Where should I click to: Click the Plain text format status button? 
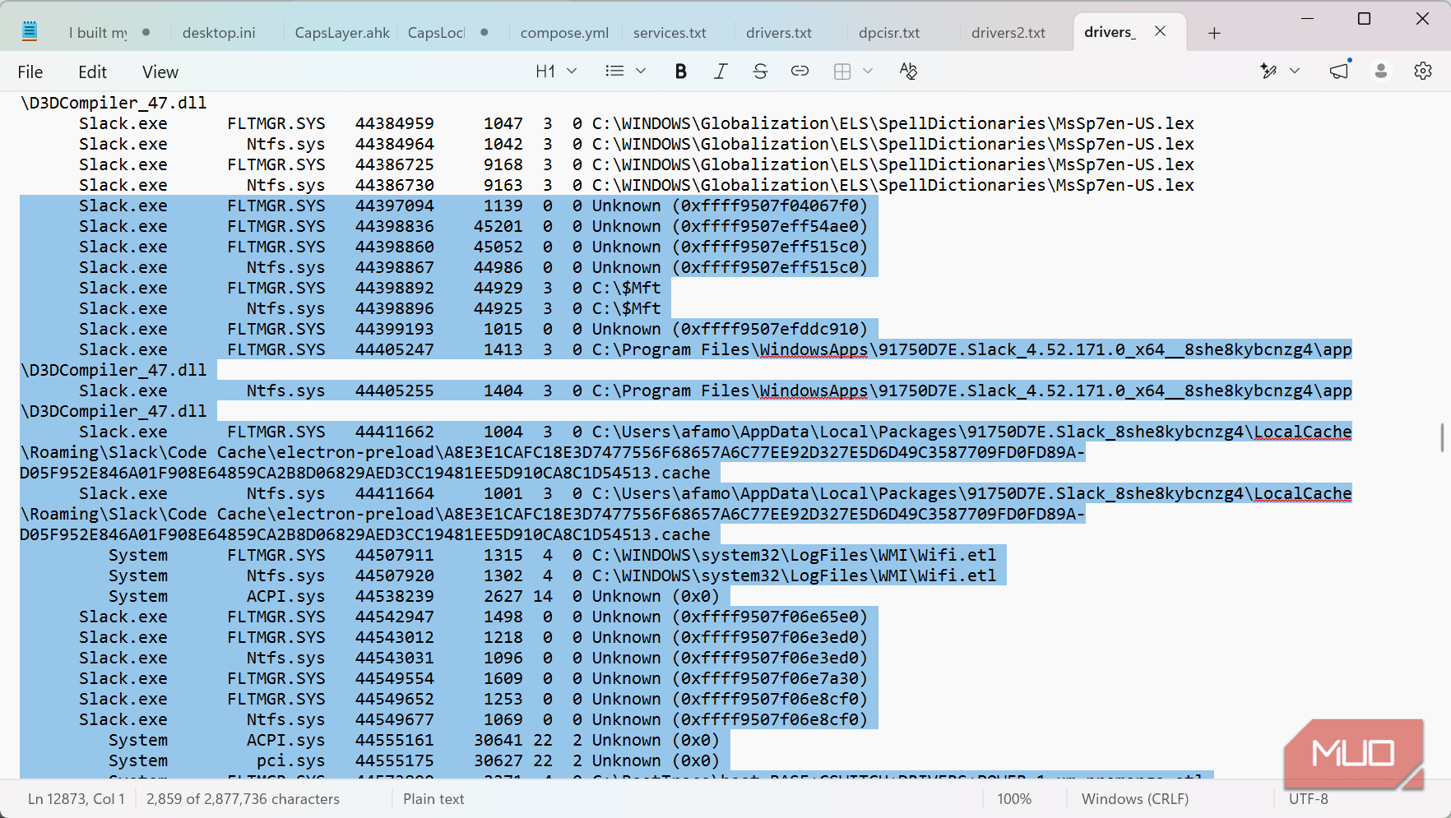433,799
